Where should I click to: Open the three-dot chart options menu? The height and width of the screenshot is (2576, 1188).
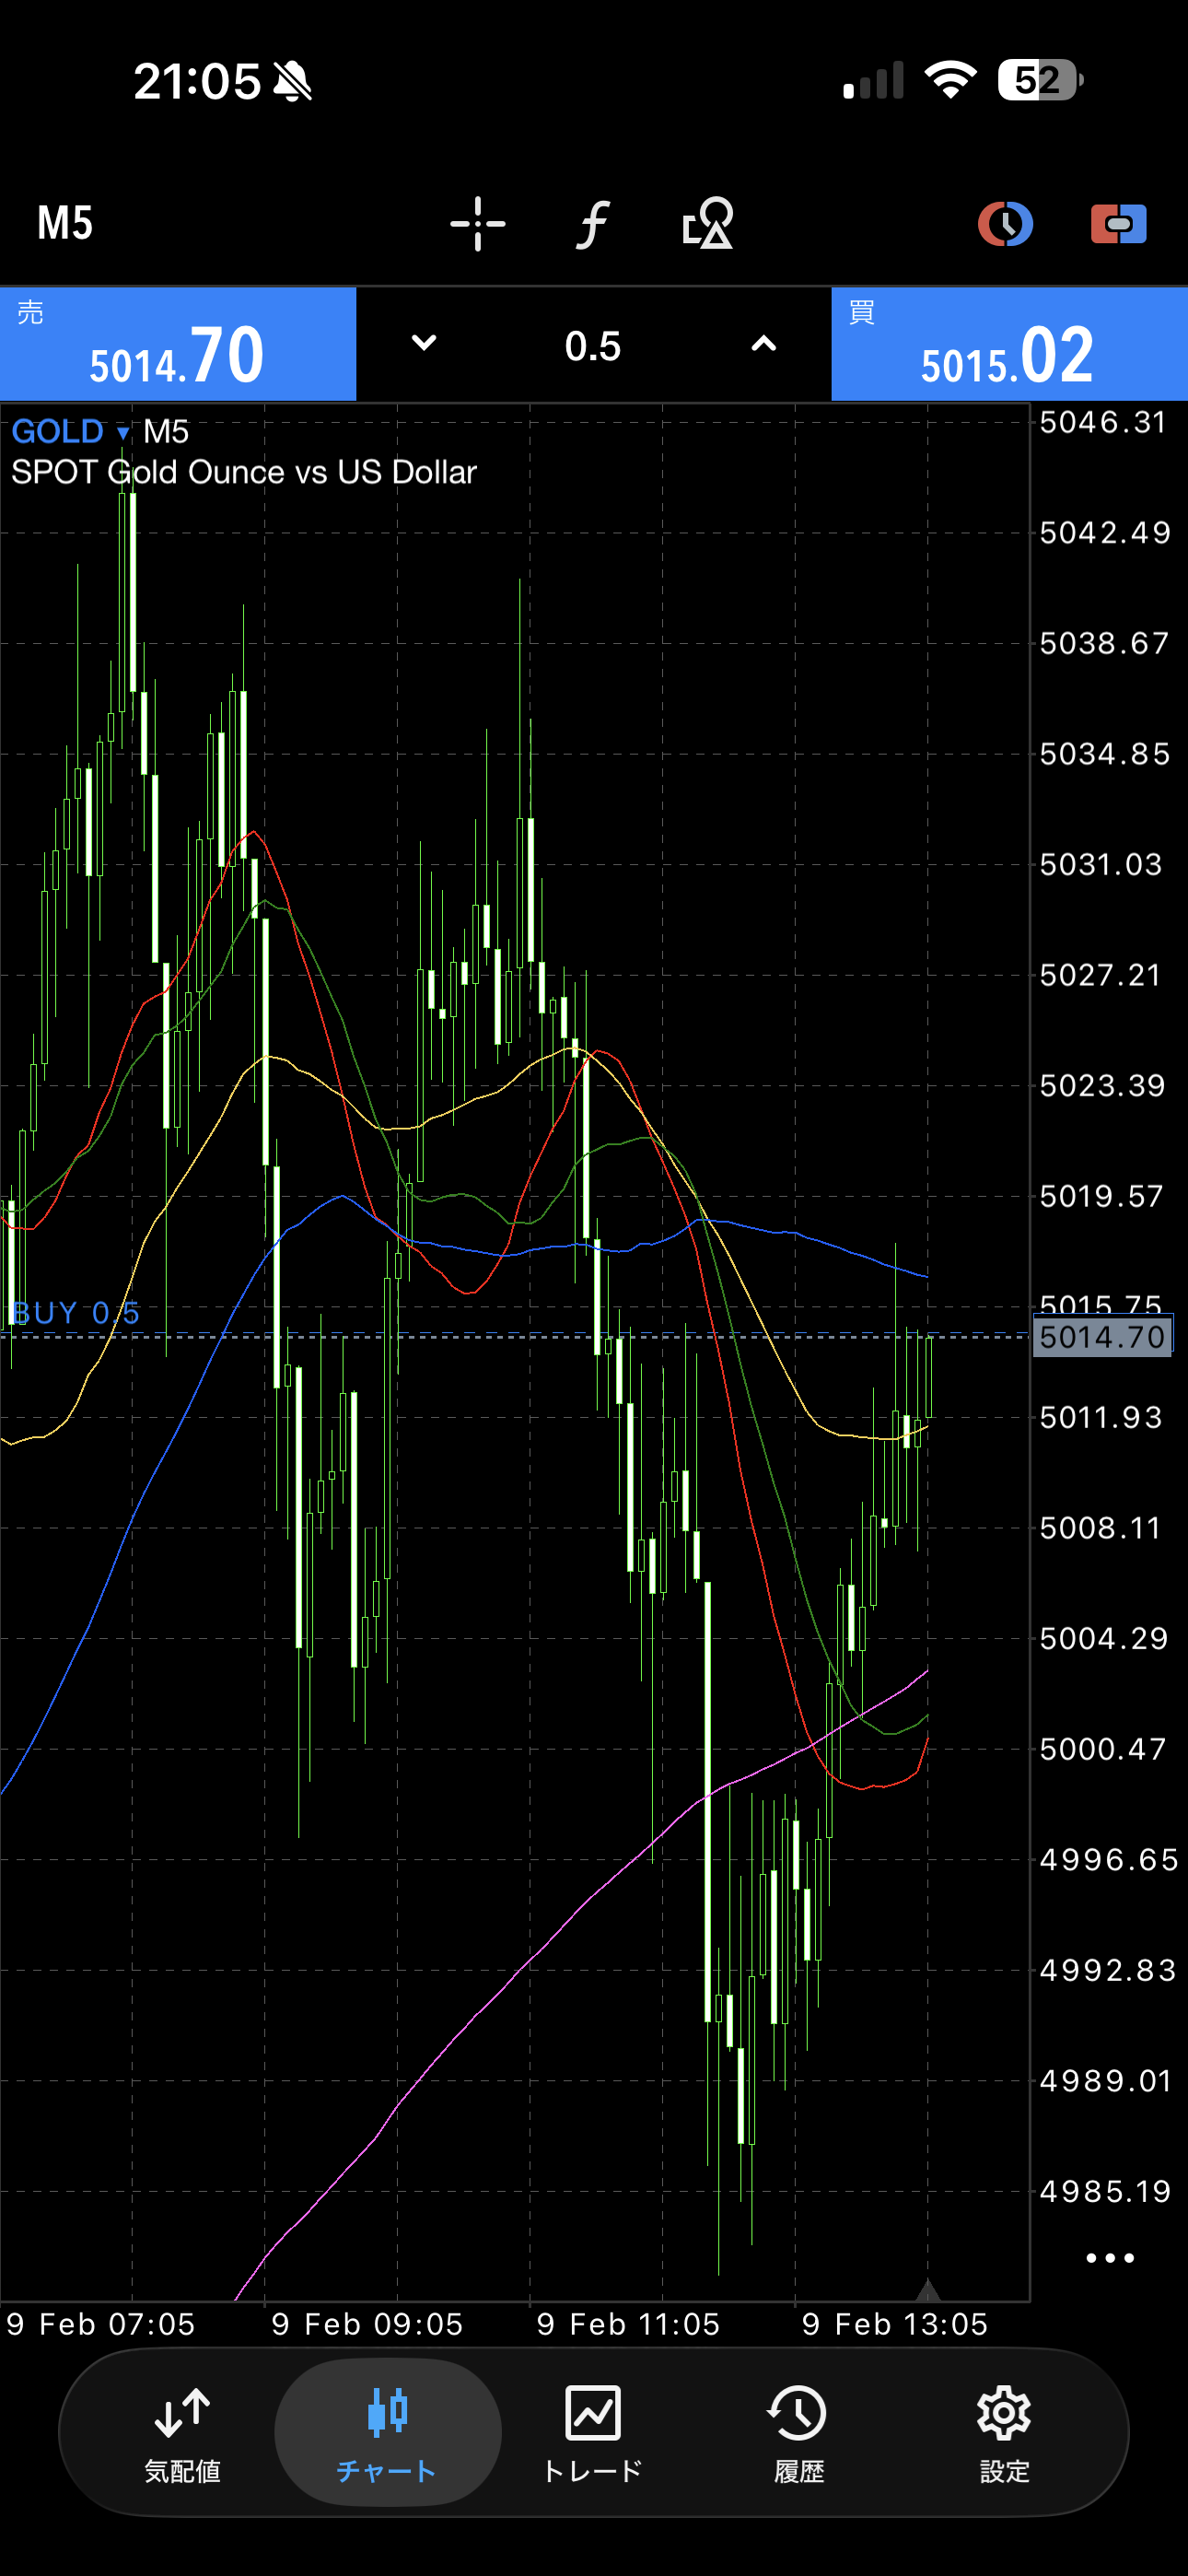(x=1109, y=2258)
